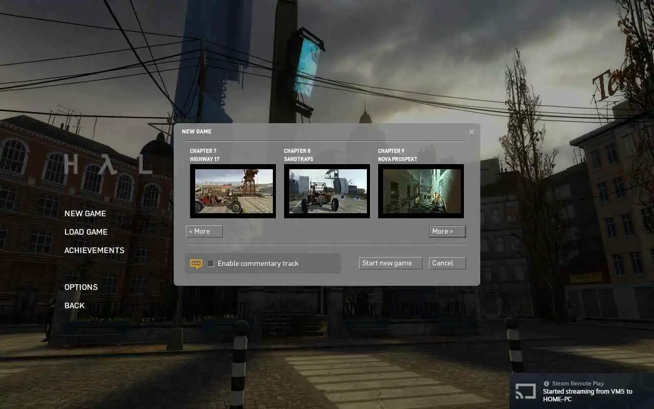Click the Start new game button
Viewport: 654px width, 409px height.
390,263
